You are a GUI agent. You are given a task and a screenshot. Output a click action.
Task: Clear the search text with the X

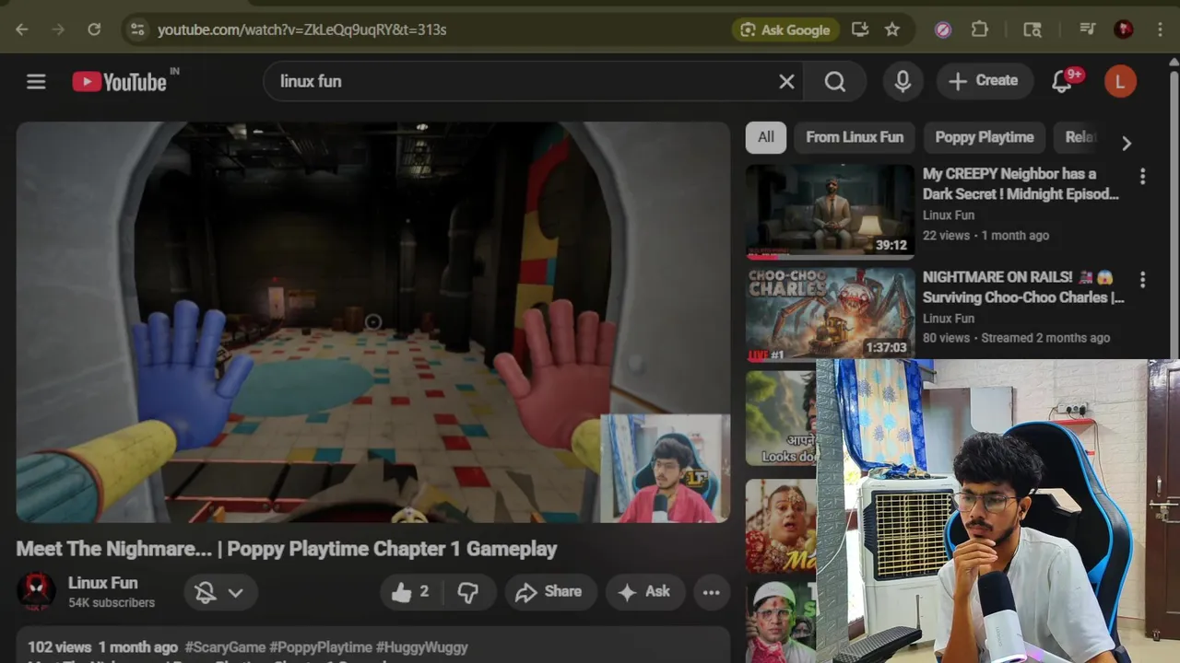[x=786, y=82]
